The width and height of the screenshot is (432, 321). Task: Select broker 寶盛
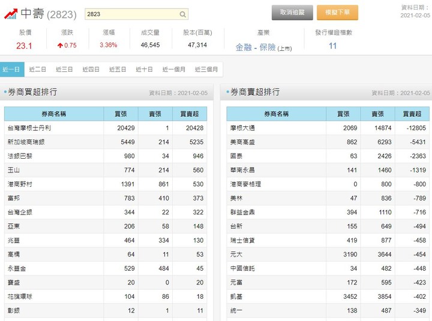[x=13, y=283]
